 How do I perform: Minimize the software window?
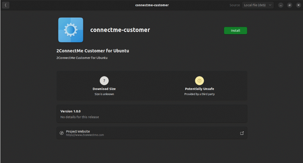(x=281, y=5)
